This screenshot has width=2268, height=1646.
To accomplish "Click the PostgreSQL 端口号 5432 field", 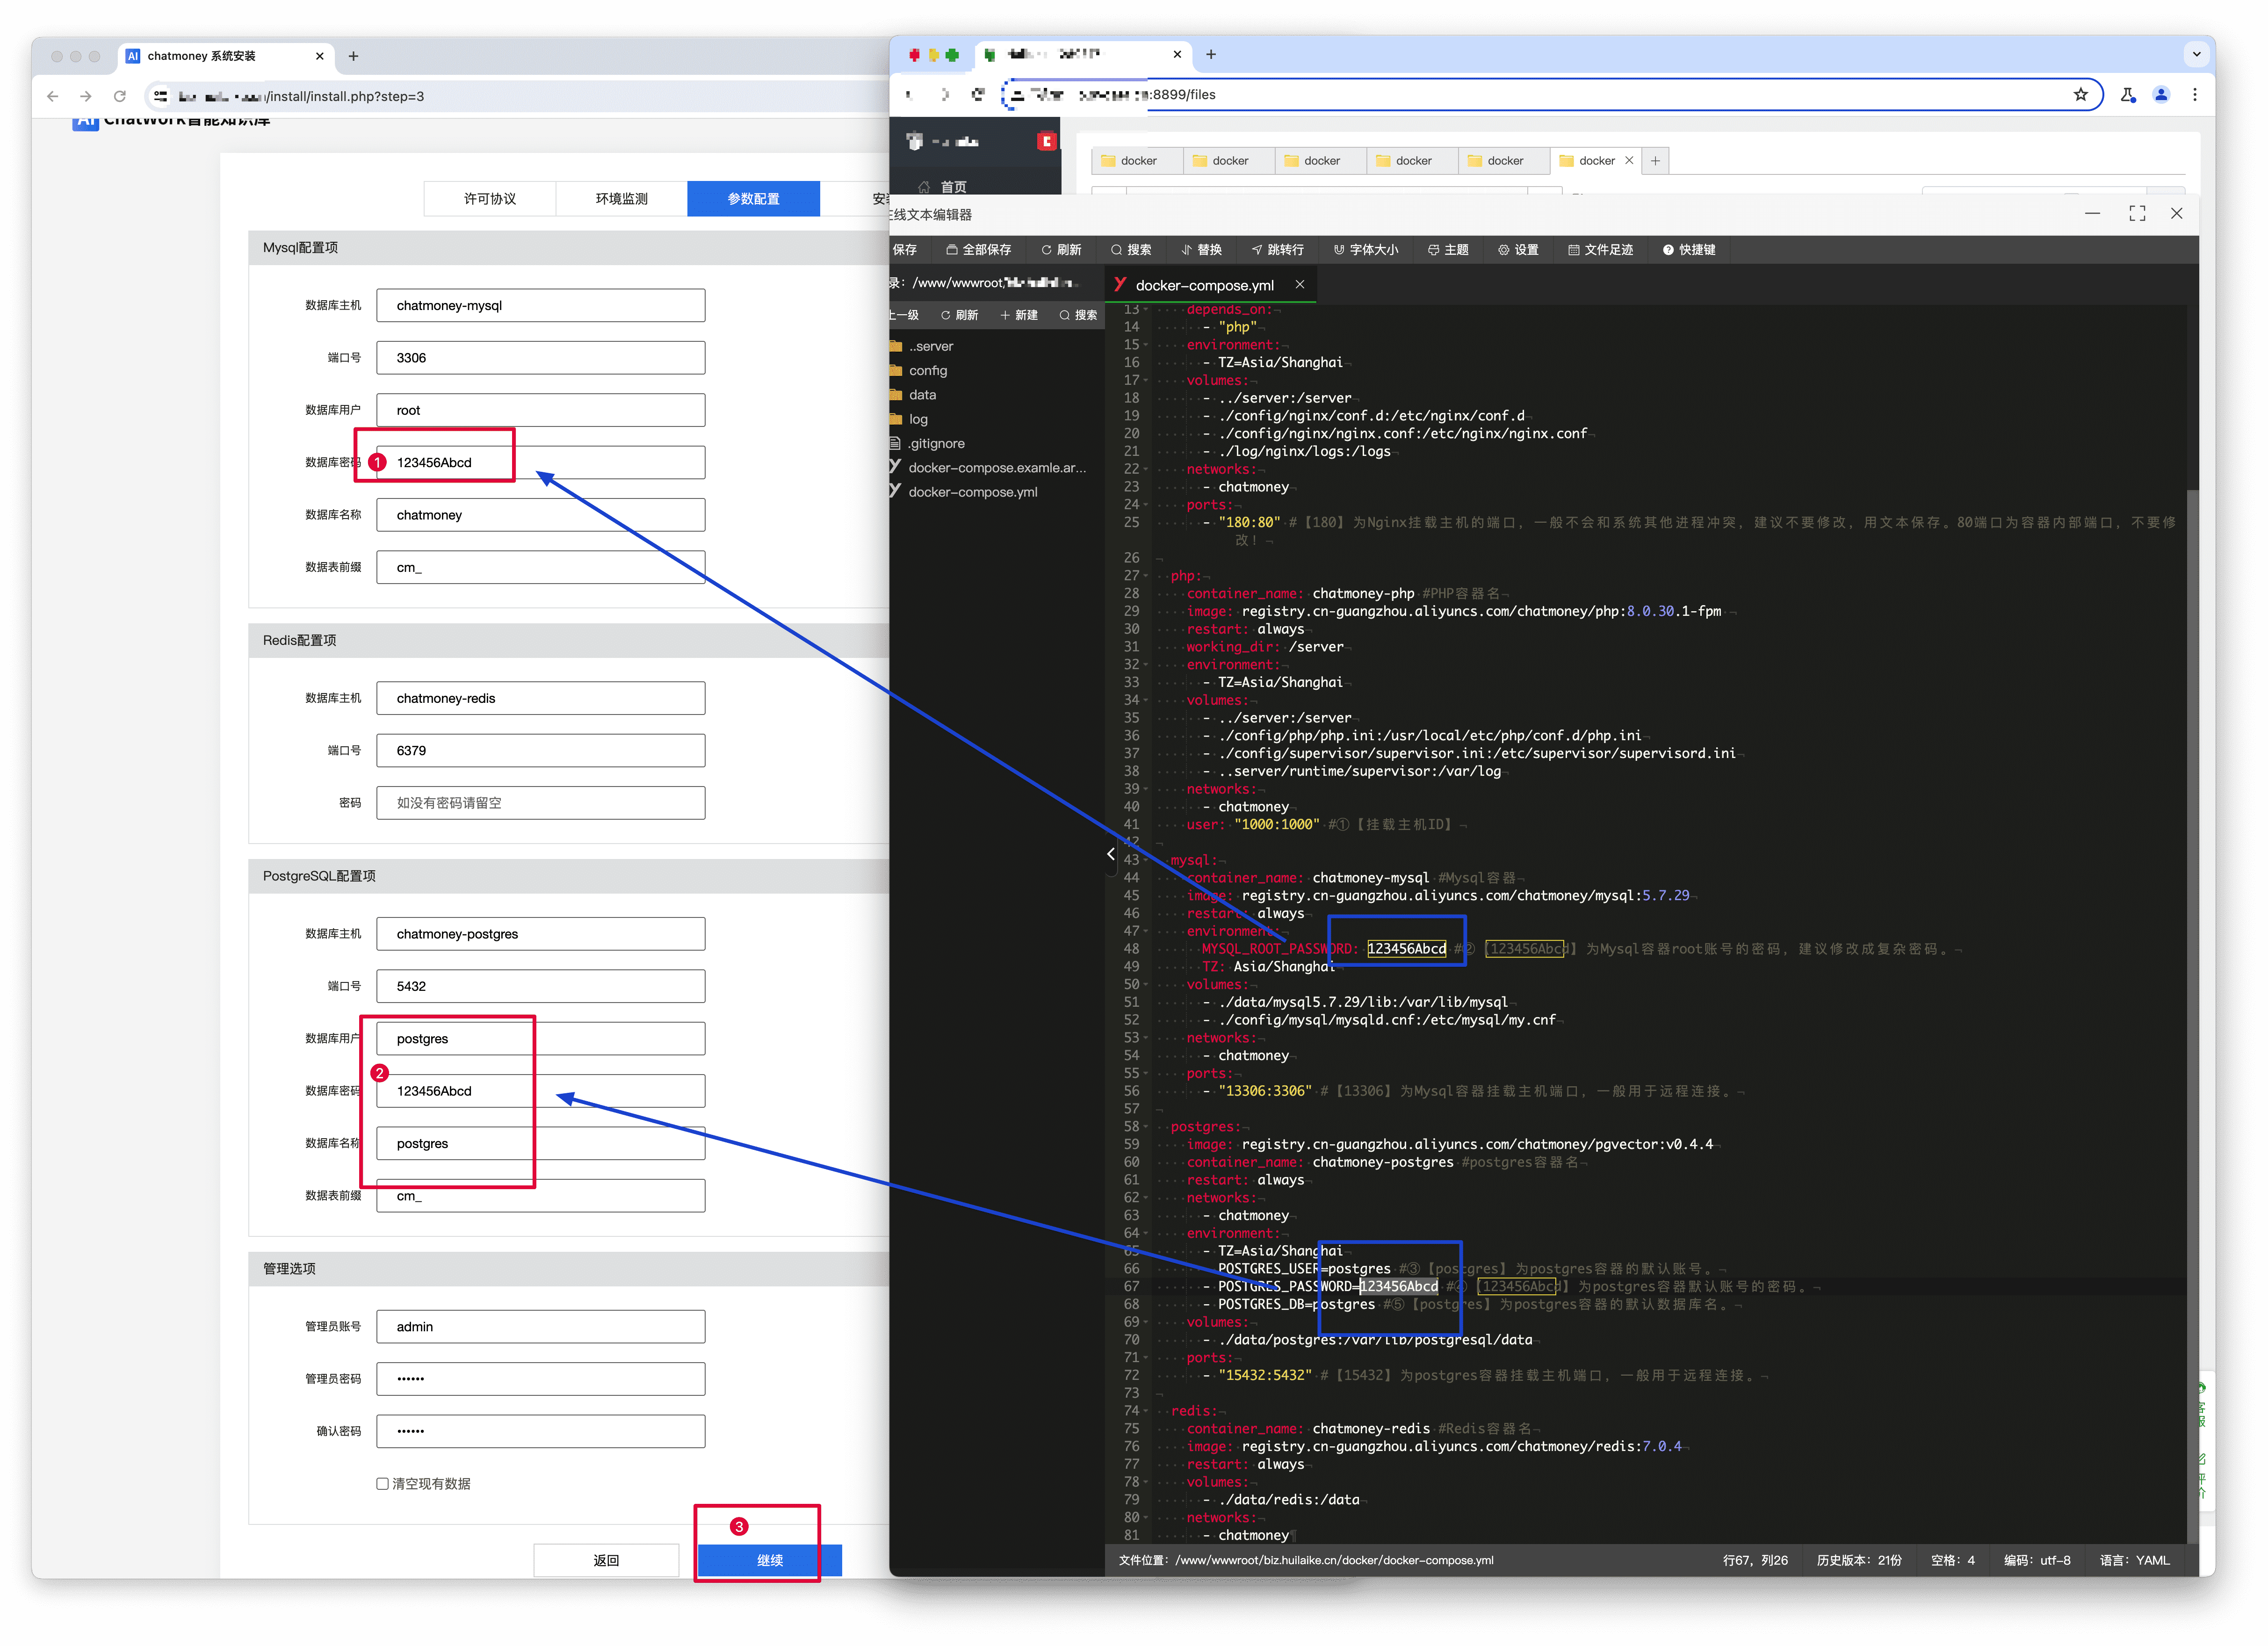I will 540,986.
